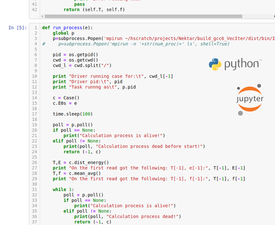
Task: Click on 'cwd = os.getcwd()' line
Action: tap(76, 60)
